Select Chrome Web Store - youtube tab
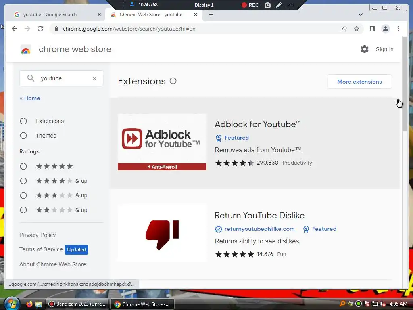The image size is (413, 310). [154, 15]
